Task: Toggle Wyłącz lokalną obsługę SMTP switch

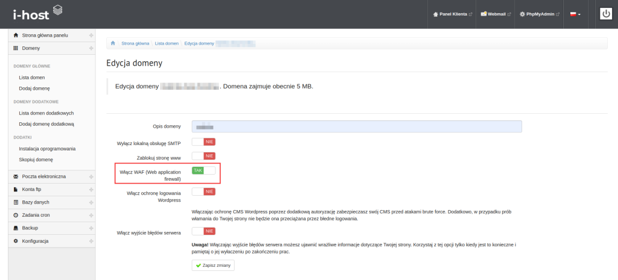Action: tap(203, 142)
